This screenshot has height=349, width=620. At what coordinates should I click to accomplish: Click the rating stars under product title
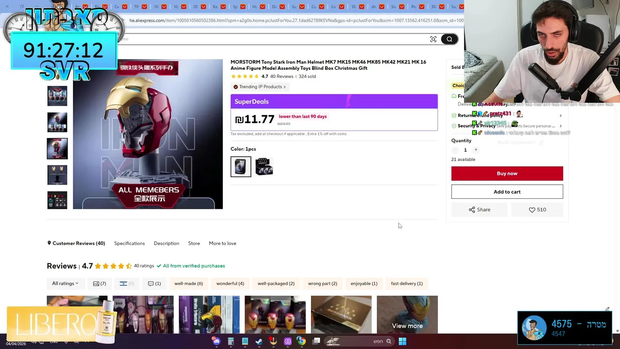click(x=245, y=77)
